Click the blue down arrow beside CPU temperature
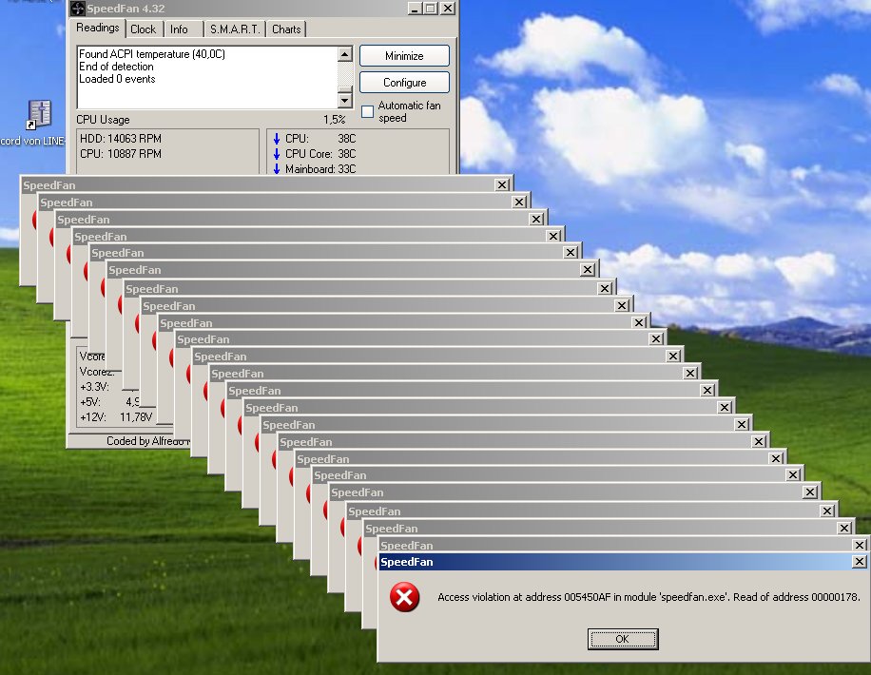Image resolution: width=871 pixels, height=675 pixels. click(277, 139)
